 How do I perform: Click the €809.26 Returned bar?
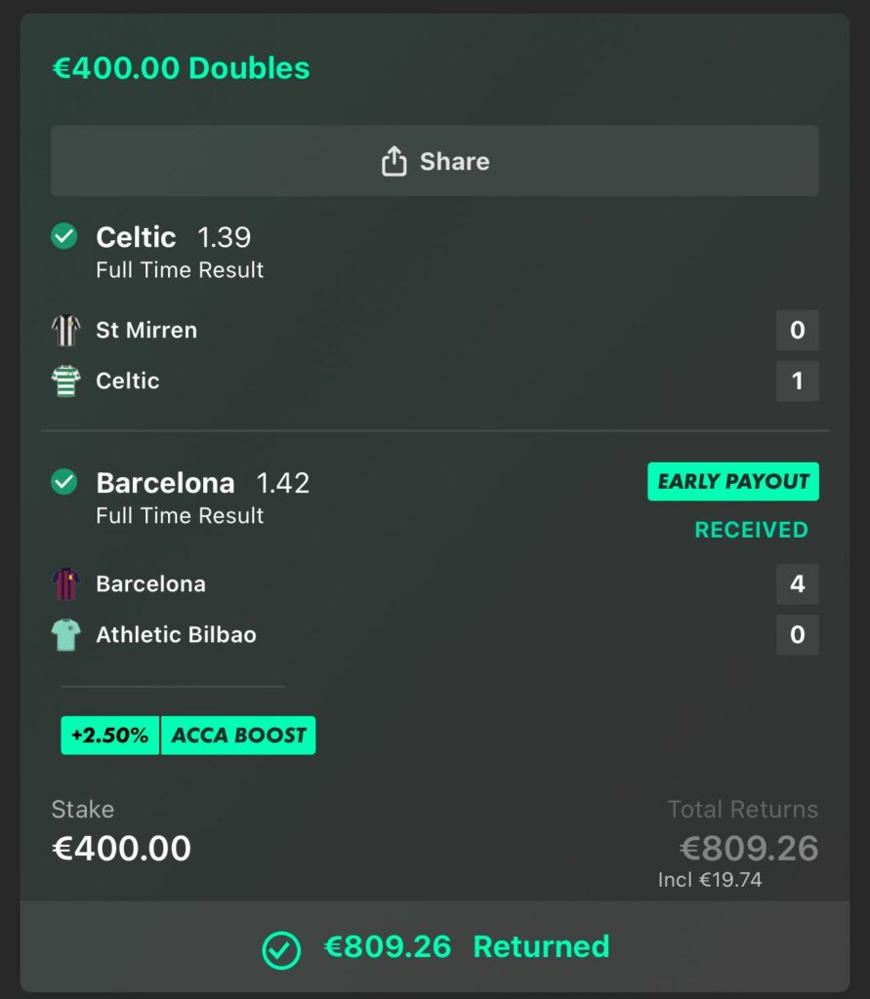pyautogui.click(x=435, y=946)
